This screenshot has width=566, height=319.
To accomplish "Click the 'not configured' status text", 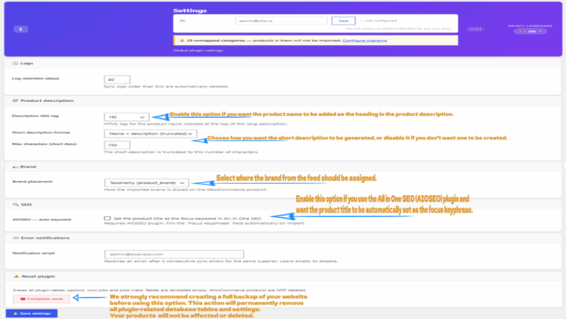I will point(379,21).
